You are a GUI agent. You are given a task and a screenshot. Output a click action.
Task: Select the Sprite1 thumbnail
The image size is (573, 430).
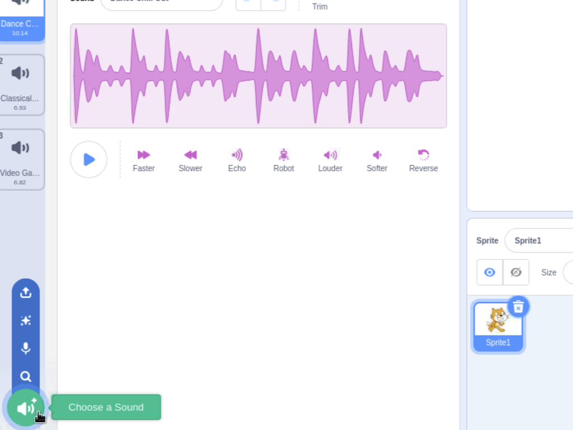coord(498,326)
